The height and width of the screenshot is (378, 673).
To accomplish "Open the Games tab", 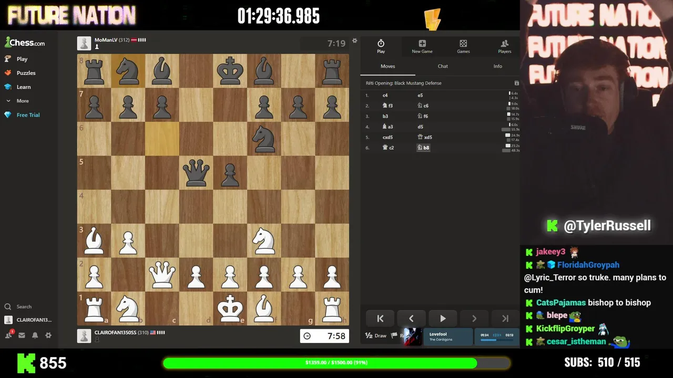I will 463,46.
